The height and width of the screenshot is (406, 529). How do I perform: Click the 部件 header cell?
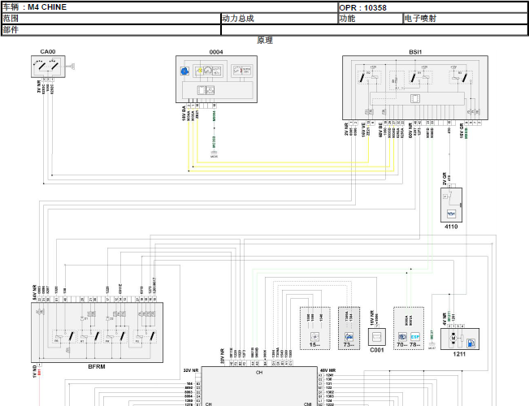pyautogui.click(x=111, y=30)
